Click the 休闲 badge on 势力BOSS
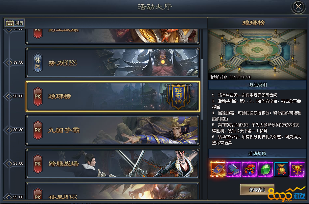309x204 pixels. point(38,63)
